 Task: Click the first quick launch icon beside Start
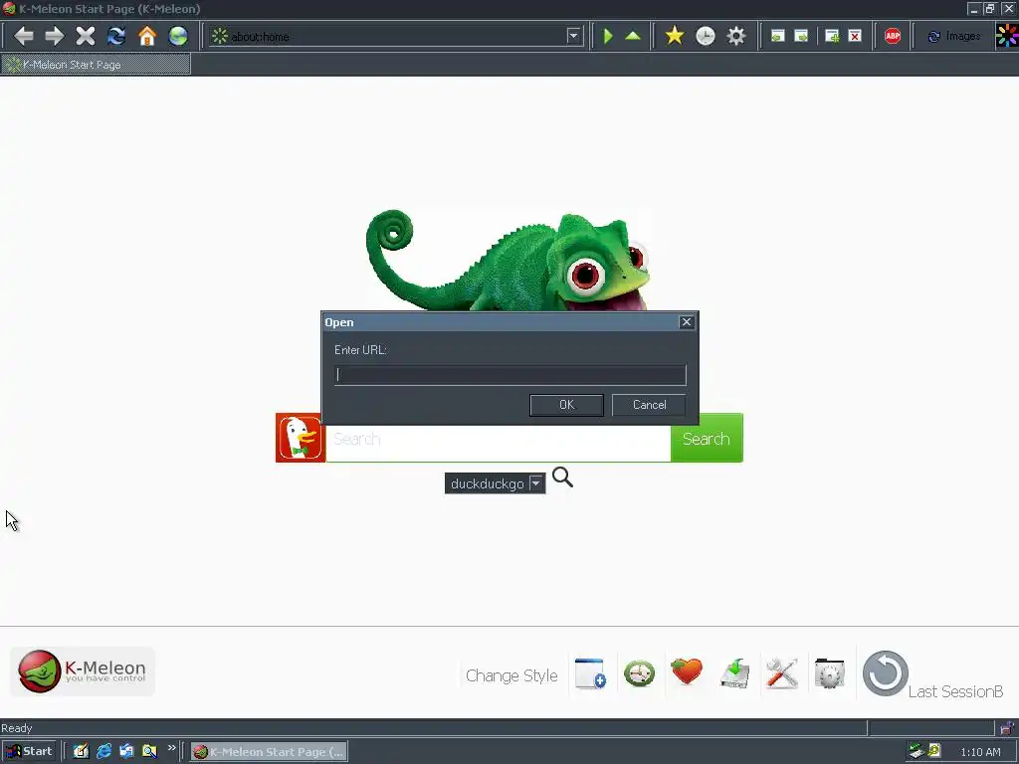(81, 752)
